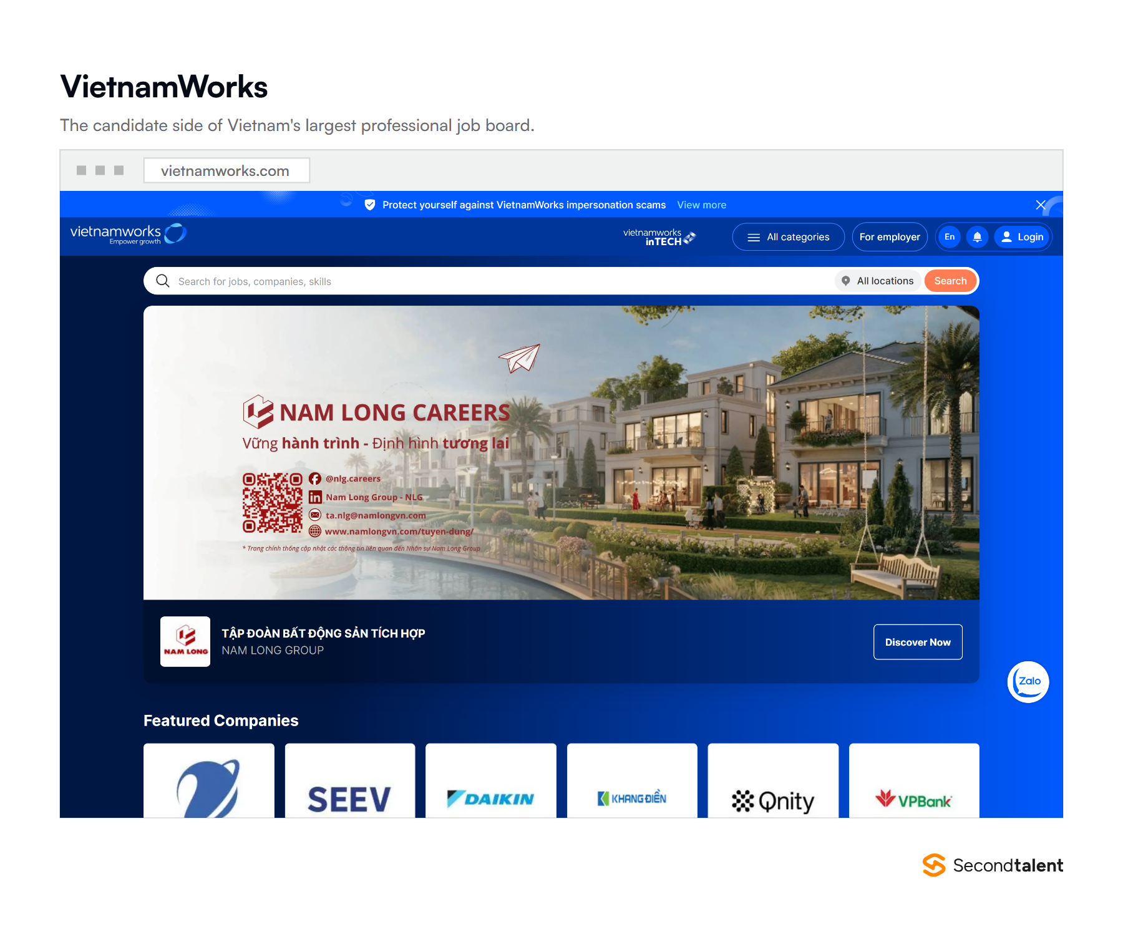Image resolution: width=1123 pixels, height=932 pixels.
Task: Open the Onity featured company card
Action: tap(773, 780)
